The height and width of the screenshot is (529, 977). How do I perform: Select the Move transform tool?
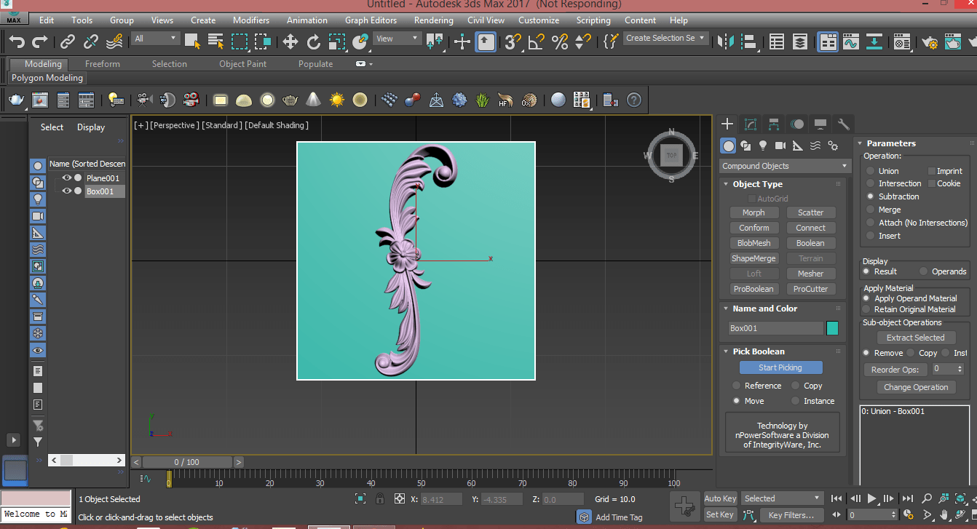click(290, 41)
